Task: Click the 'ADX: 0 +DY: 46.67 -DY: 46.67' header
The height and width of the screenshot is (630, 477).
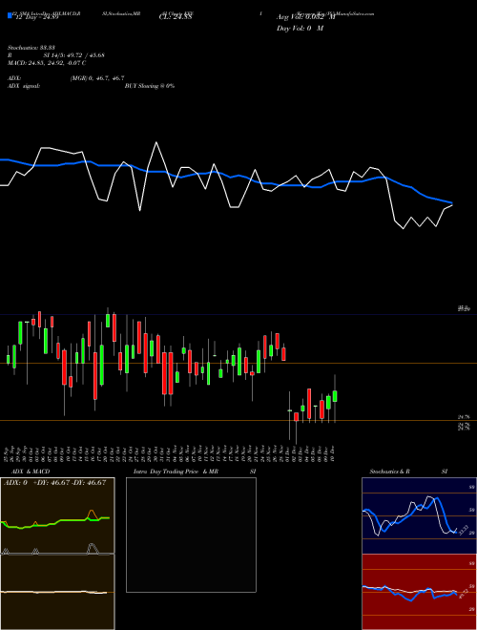Action: point(54,482)
